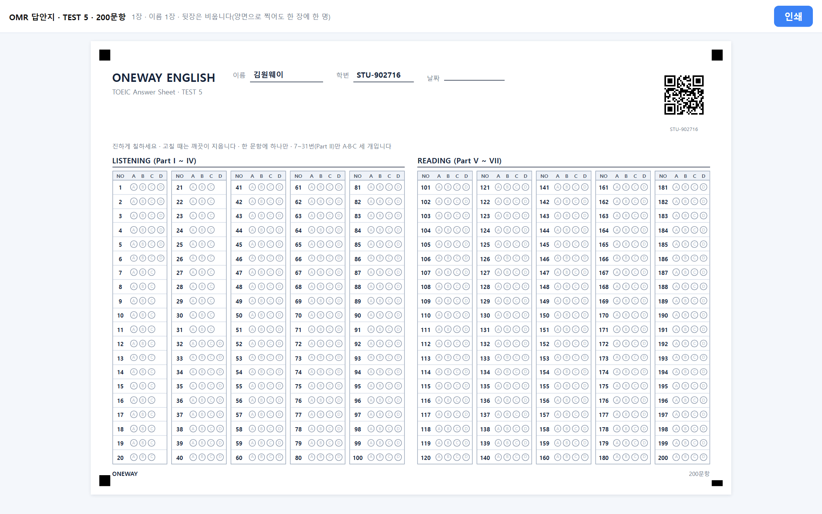This screenshot has width=822, height=514.
Task: Click the 200문항 footer label
Action: [699, 474]
